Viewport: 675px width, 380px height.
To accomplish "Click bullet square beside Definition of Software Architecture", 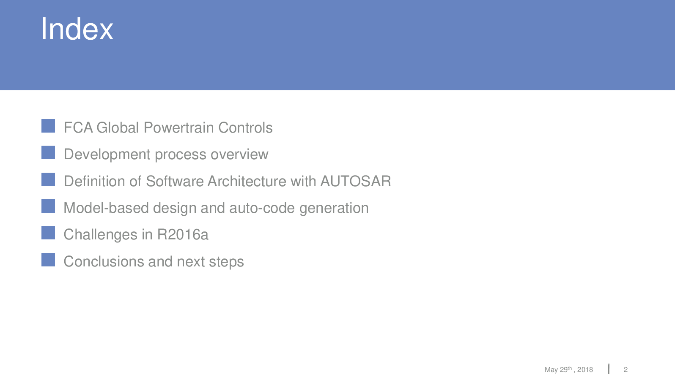I will (48, 179).
